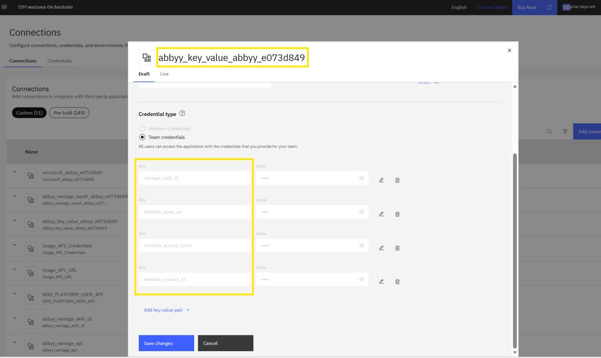This screenshot has width=601, height=358.
Task: Open the Connections page tab
Action: [x=23, y=61]
